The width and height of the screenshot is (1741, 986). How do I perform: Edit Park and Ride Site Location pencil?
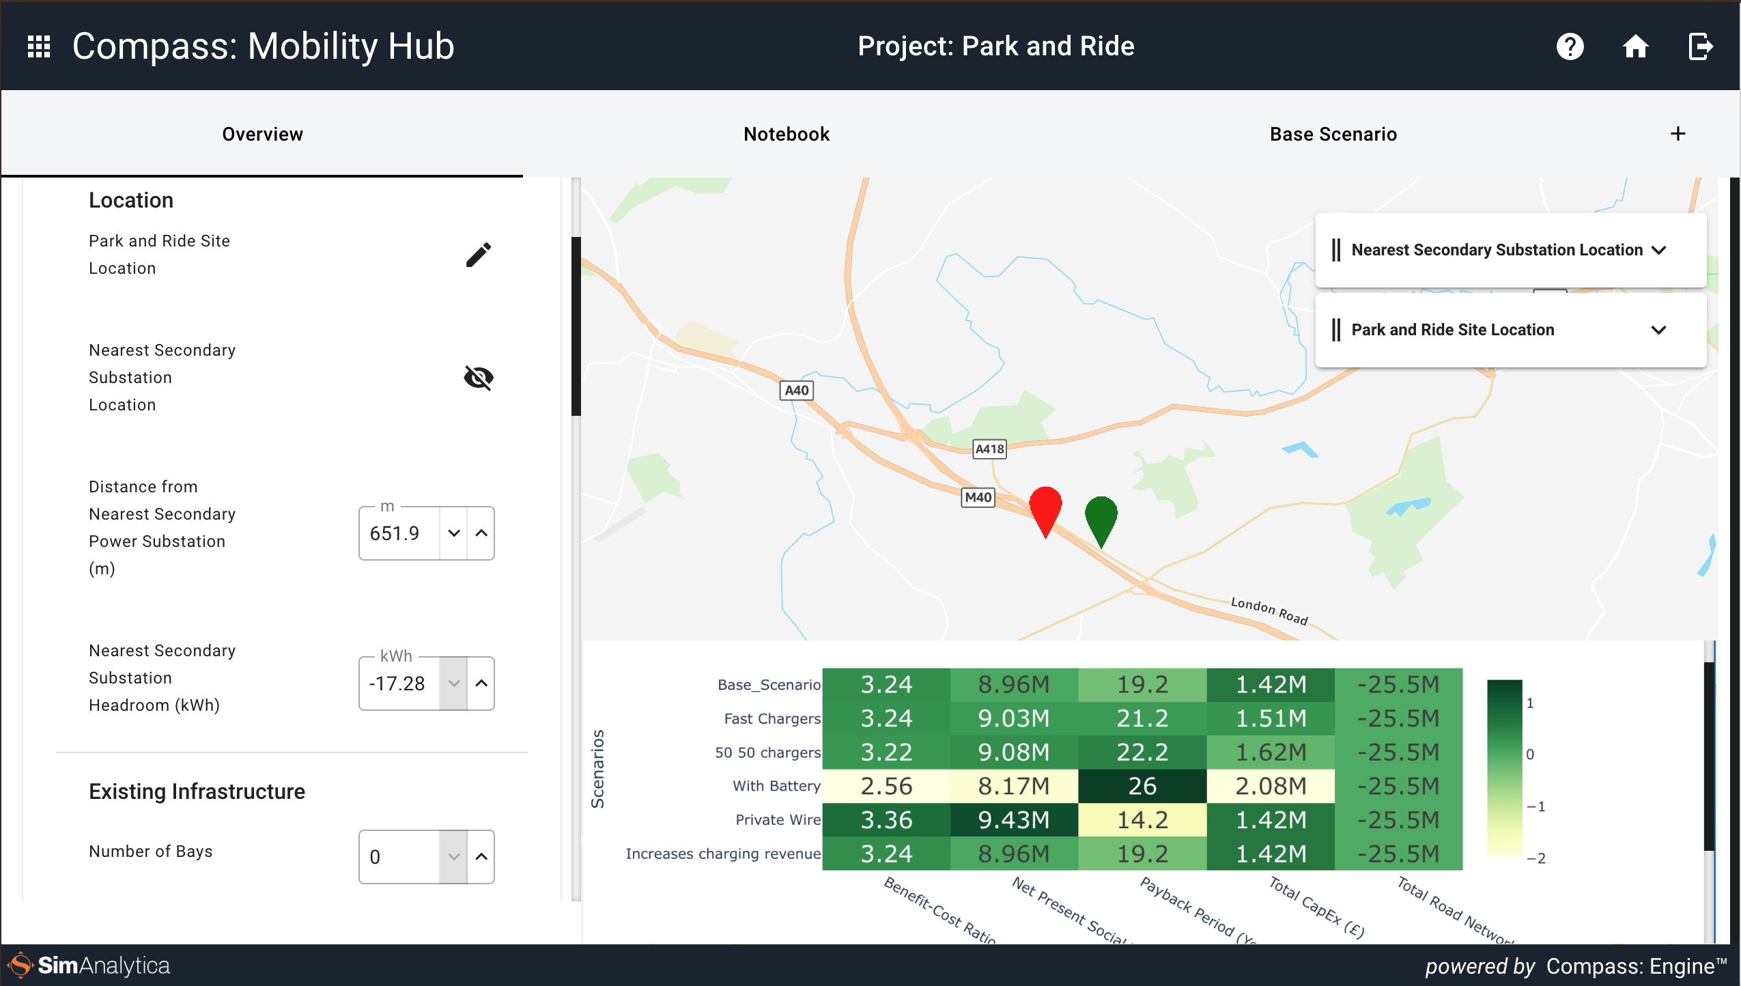[x=478, y=255]
